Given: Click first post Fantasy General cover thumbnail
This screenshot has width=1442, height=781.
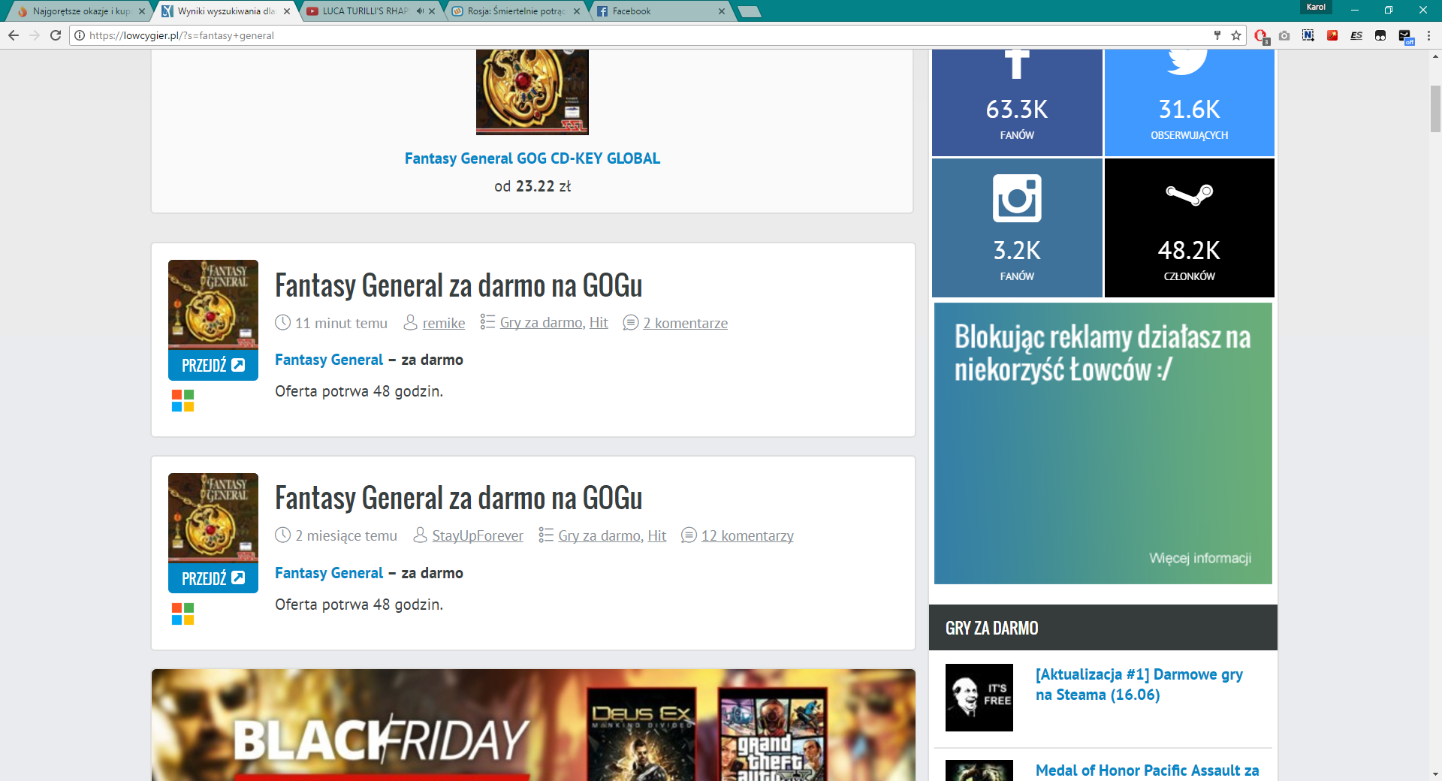Looking at the screenshot, I should (x=213, y=304).
